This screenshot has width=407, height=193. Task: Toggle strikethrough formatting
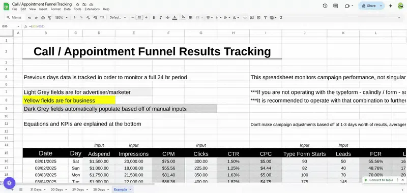coord(168,18)
